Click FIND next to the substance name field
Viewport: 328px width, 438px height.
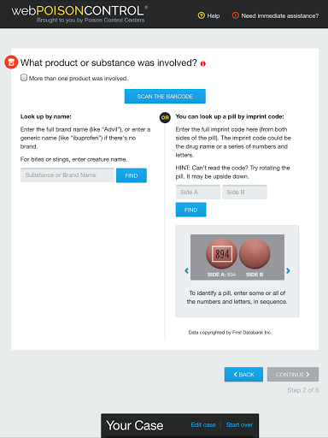point(132,175)
